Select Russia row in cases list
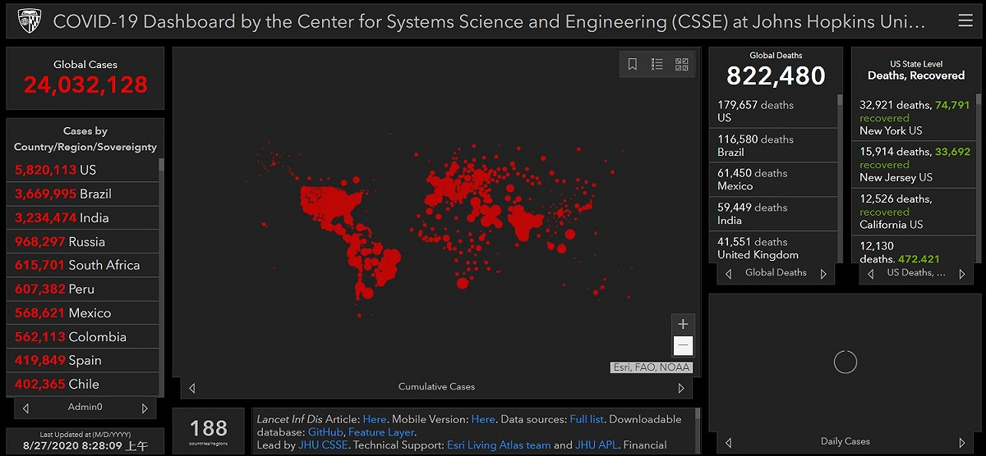This screenshot has height=456, width=986. pyautogui.click(x=82, y=242)
